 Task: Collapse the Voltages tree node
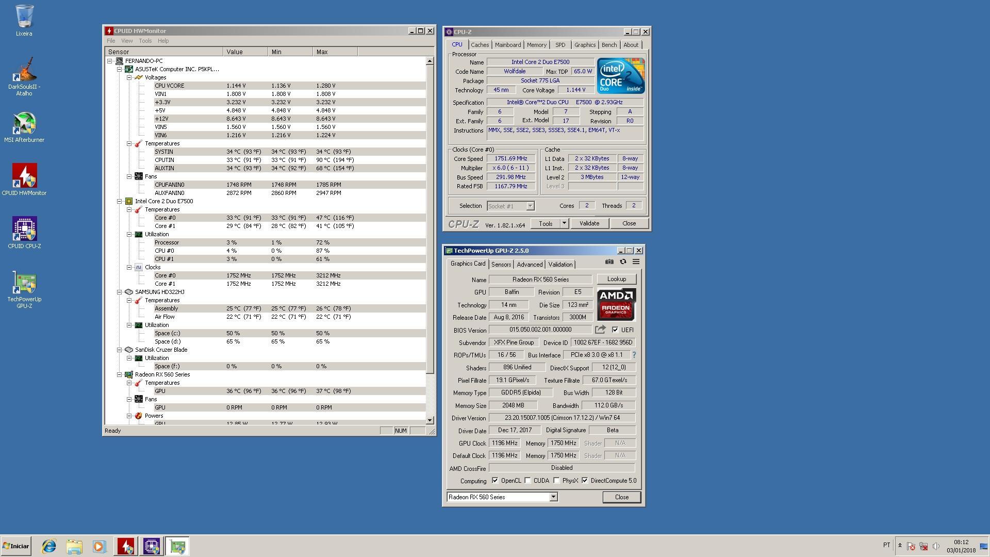pos(129,77)
